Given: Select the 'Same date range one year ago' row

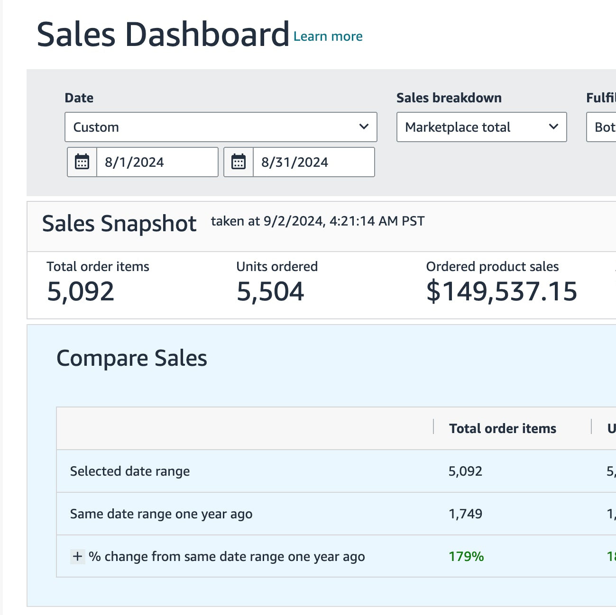Looking at the screenshot, I should [x=161, y=514].
